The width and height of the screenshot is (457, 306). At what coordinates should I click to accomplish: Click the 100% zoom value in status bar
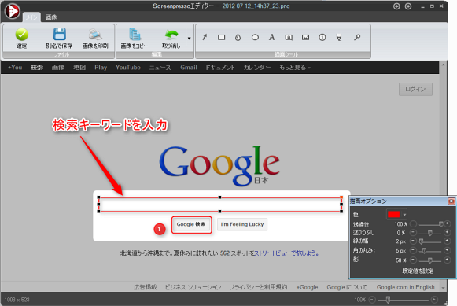(x=360, y=300)
